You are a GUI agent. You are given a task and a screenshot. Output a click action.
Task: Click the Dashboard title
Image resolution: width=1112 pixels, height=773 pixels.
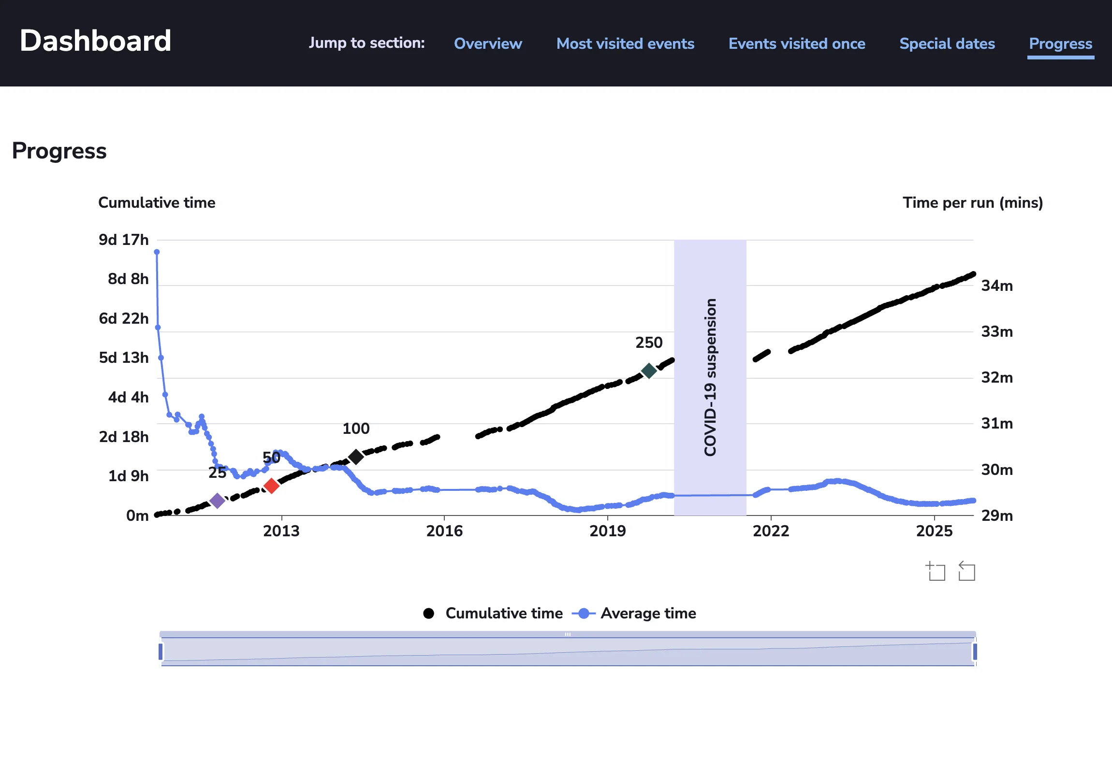coord(95,41)
